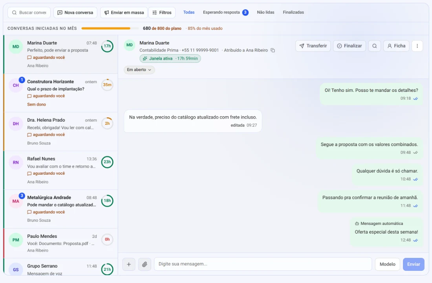Click the Digite sua mensagem input field
The width and height of the screenshot is (432, 283).
263,264
